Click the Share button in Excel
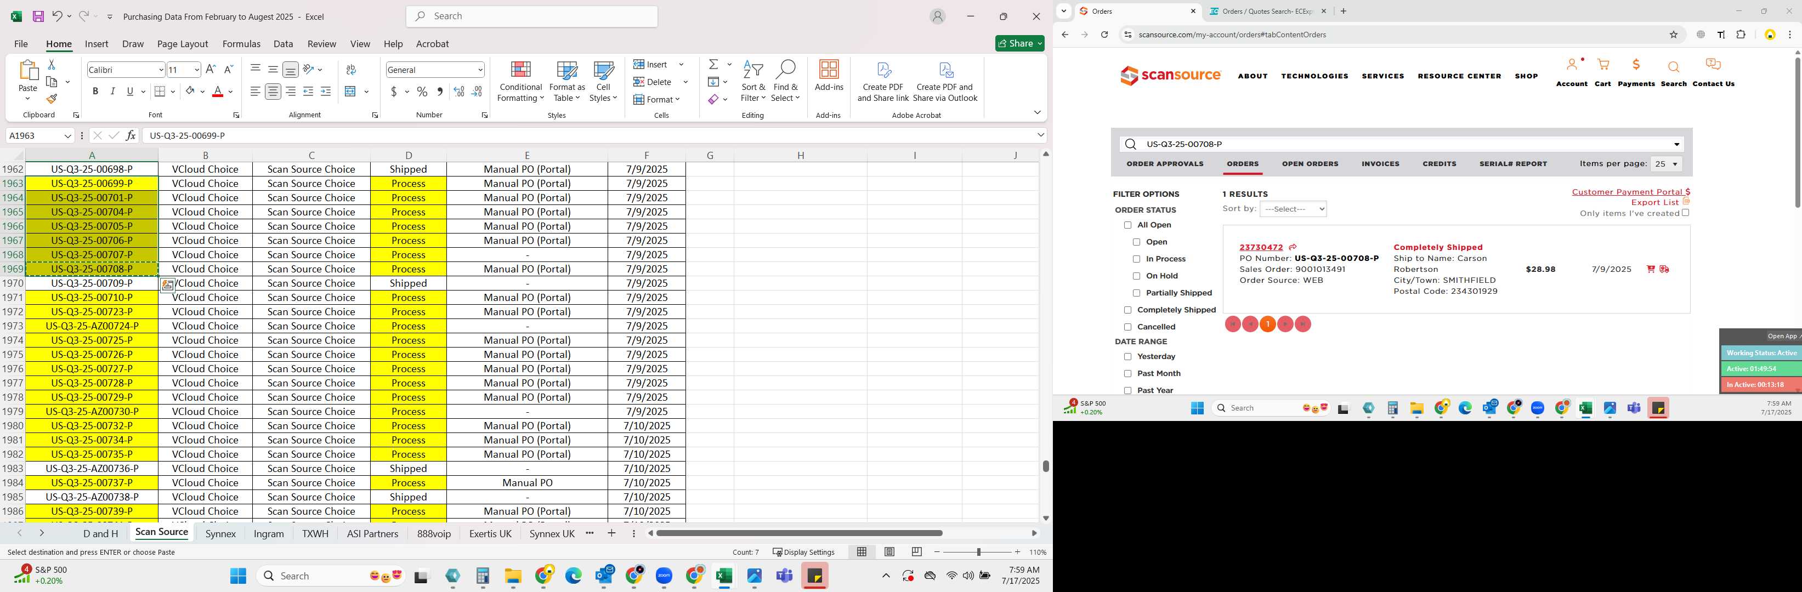This screenshot has width=1802, height=592. click(1019, 43)
